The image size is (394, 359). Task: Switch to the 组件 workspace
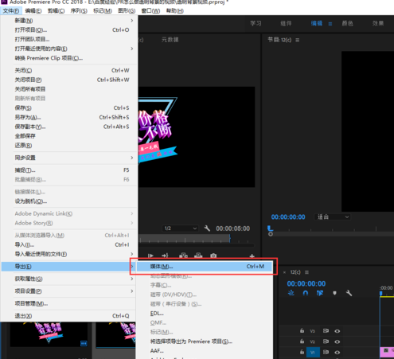[286, 24]
